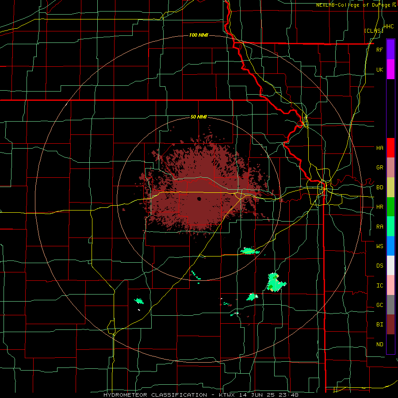Click the IC legend label

pyautogui.click(x=379, y=286)
